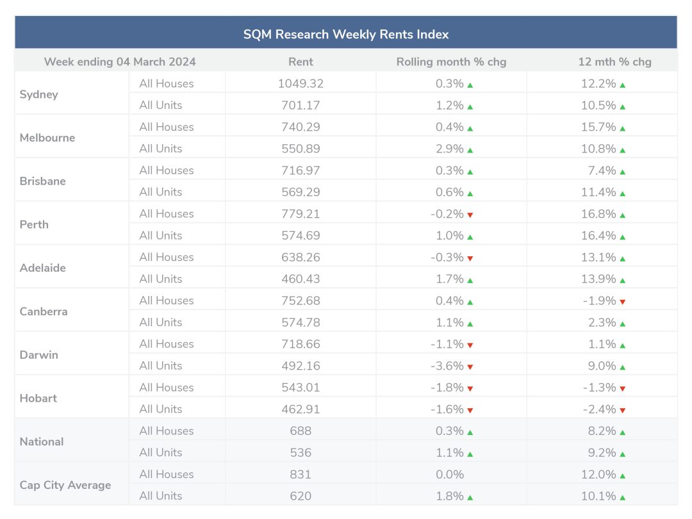Click Sydney units rolling month change 1.2%
692x519 pixels.
pyautogui.click(x=450, y=105)
